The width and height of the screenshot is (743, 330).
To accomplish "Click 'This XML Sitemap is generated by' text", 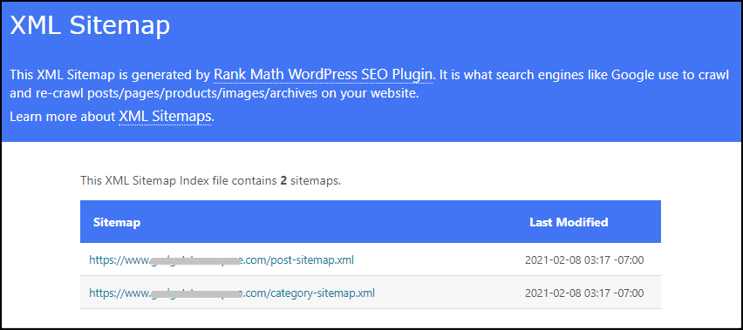I will [x=110, y=75].
